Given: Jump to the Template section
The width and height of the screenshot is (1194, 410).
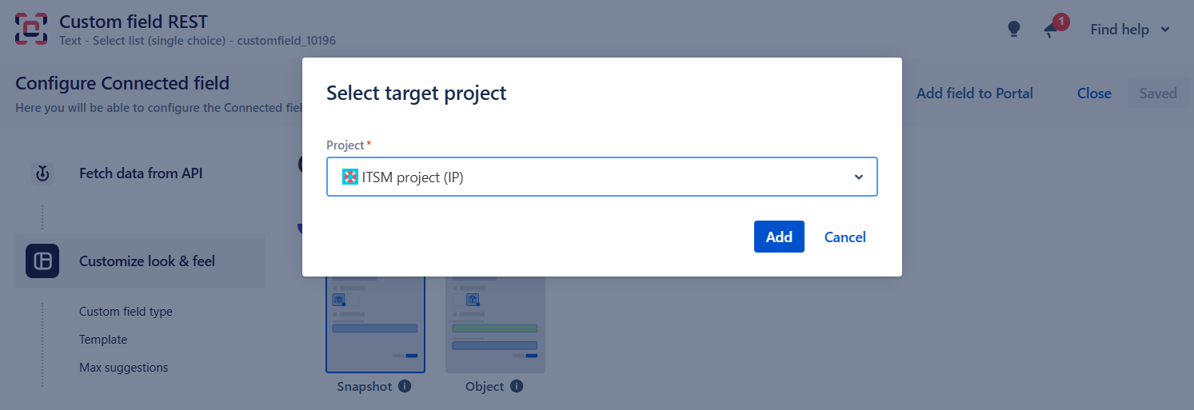Looking at the screenshot, I should 103,340.
